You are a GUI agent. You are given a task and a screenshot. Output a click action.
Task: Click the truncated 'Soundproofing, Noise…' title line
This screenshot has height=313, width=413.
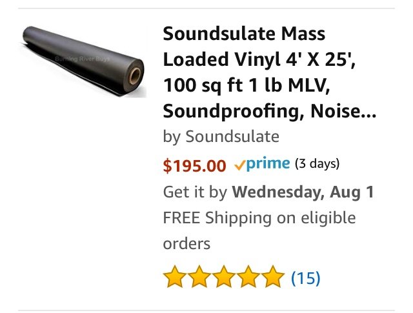point(270,112)
